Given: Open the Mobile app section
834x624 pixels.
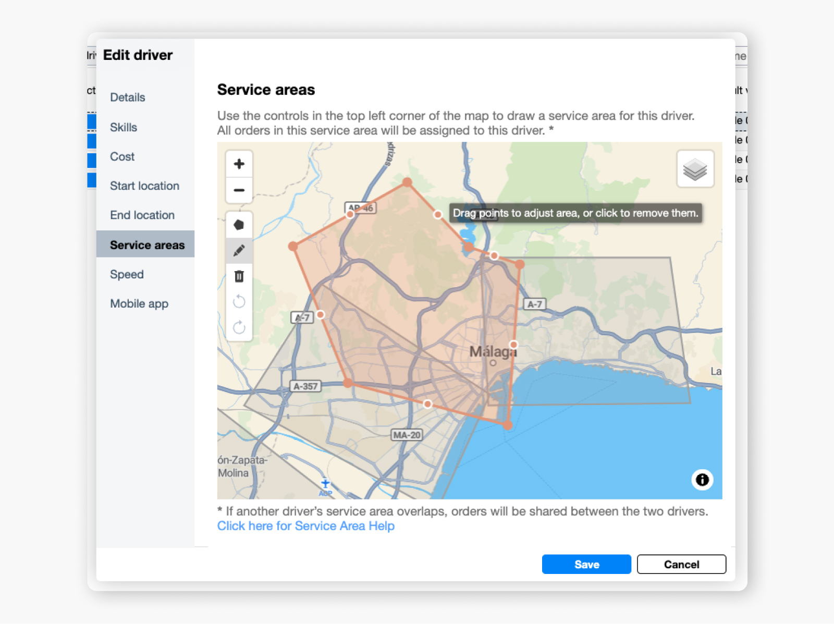Looking at the screenshot, I should 139,303.
